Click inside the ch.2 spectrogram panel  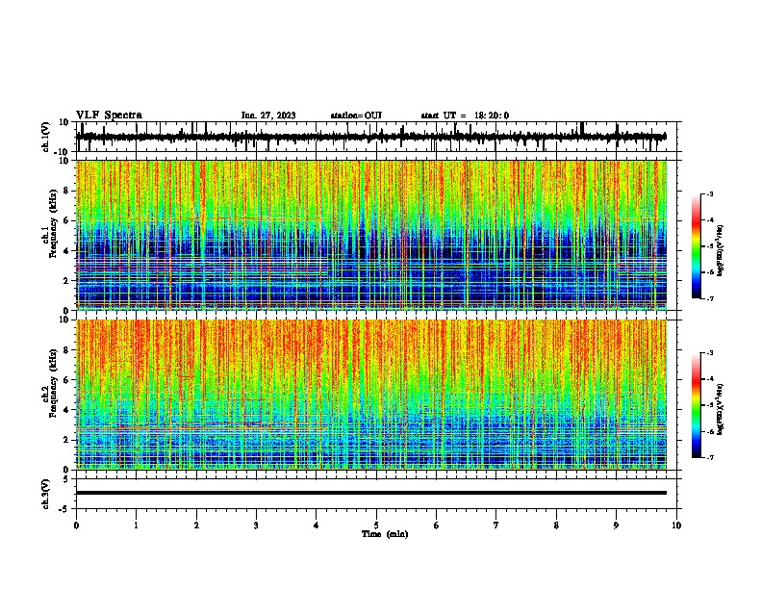tap(370, 395)
